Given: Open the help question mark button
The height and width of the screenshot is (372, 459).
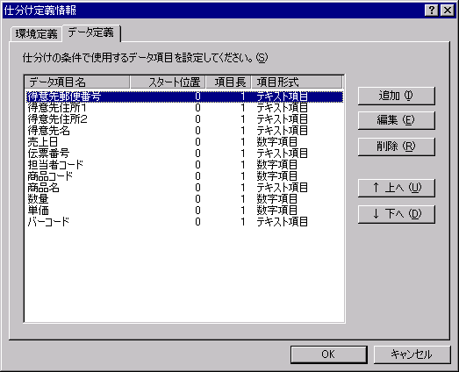Looking at the screenshot, I should 432,11.
